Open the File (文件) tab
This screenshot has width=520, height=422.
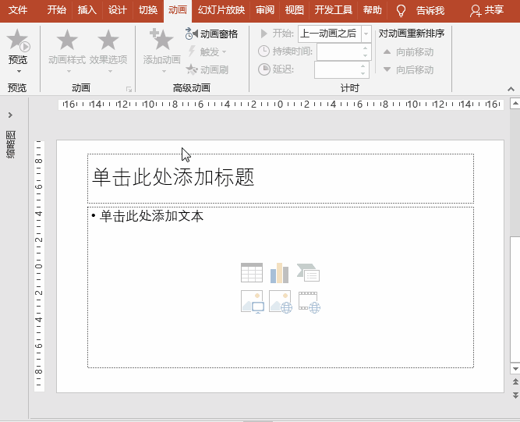click(x=18, y=10)
